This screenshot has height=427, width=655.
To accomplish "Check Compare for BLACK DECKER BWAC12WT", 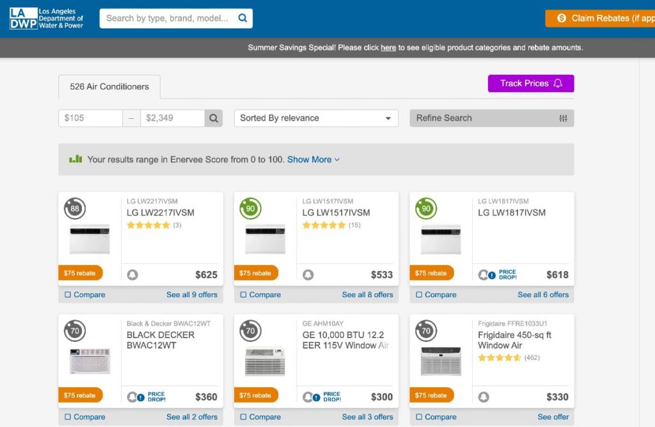I will (x=68, y=417).
